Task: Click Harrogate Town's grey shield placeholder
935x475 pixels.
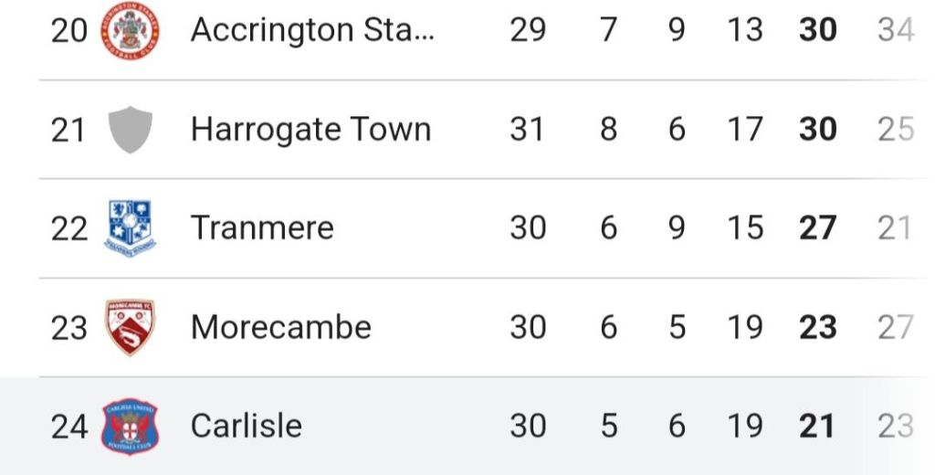Action: [x=131, y=130]
